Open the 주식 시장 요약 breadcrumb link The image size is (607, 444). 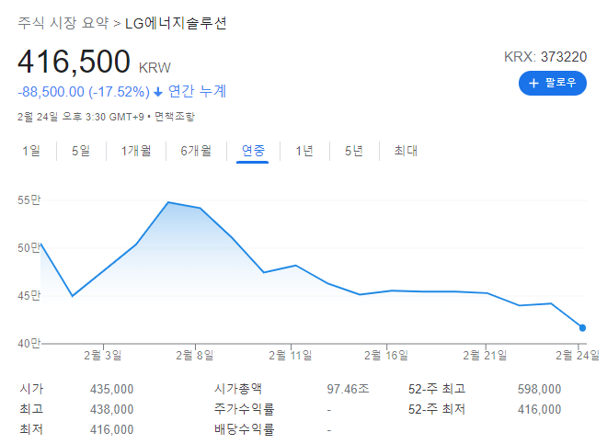click(63, 23)
